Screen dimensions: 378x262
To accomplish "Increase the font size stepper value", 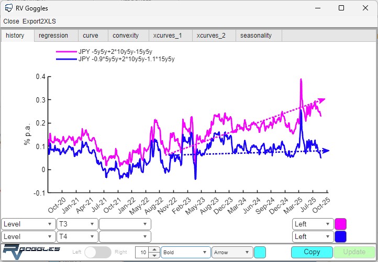I will [154, 249].
